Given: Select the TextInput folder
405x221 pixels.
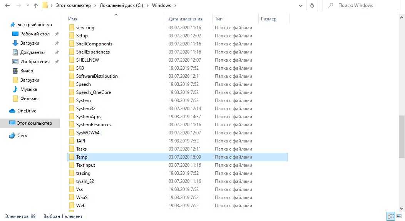Looking at the screenshot, I should click(x=85, y=165).
